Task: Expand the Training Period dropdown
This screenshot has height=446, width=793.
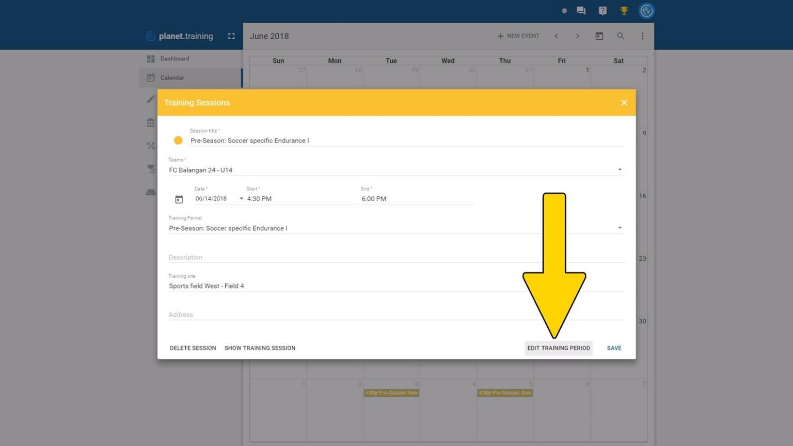Action: pyautogui.click(x=620, y=228)
